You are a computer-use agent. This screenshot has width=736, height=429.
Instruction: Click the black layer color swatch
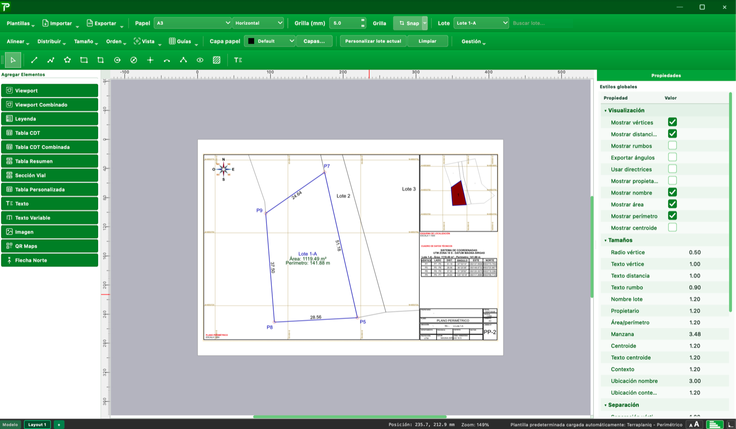(251, 41)
